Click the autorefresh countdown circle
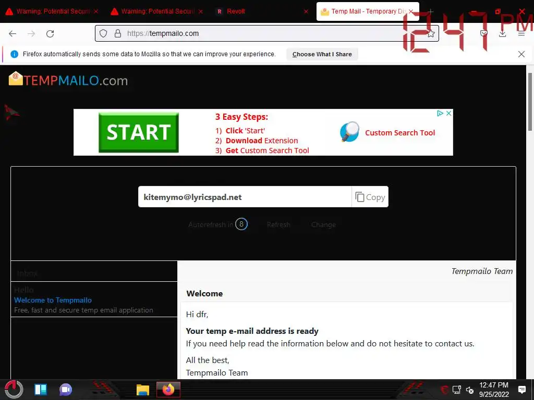The width and height of the screenshot is (534, 400). coord(241,224)
